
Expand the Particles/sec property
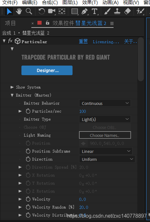[20, 111]
